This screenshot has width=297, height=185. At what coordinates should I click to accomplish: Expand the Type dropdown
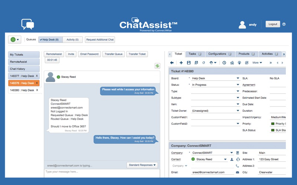tap(238, 91)
